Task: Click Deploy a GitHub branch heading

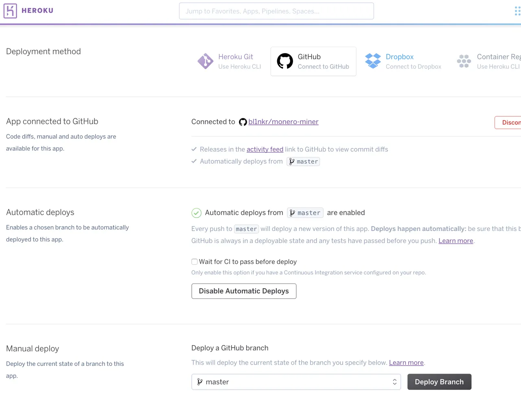Action: [x=230, y=348]
